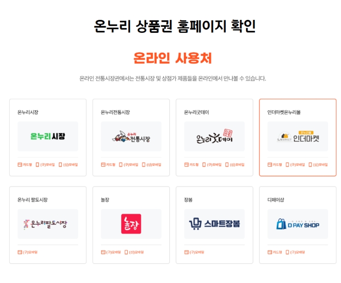
Task: Click icon before (구)모바일 in 놀장 card
Action: click(x=103, y=252)
